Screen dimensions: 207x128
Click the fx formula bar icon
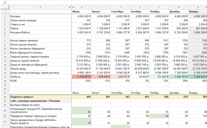(x=5, y=2)
